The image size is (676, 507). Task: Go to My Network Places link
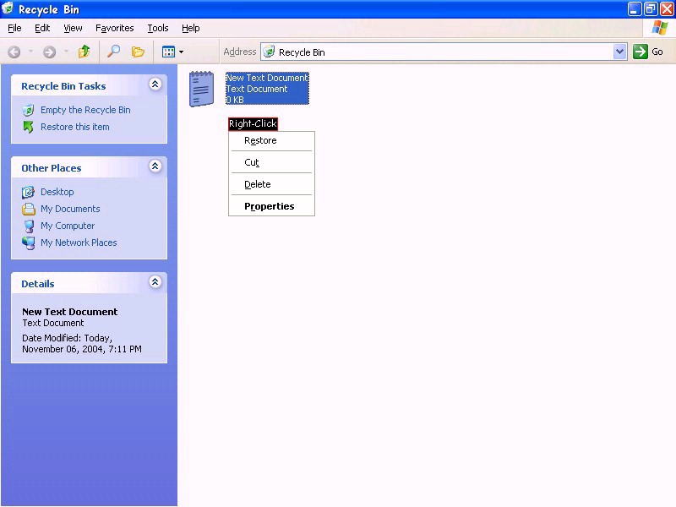79,243
